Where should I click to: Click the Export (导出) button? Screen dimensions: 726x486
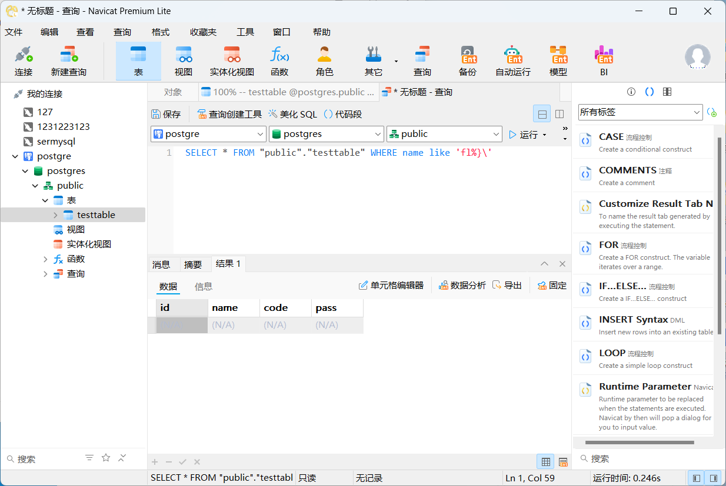pyautogui.click(x=507, y=286)
